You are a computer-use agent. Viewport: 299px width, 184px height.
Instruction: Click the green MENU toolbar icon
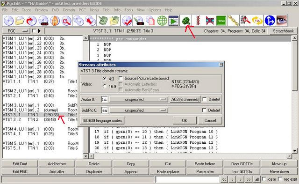221,21
